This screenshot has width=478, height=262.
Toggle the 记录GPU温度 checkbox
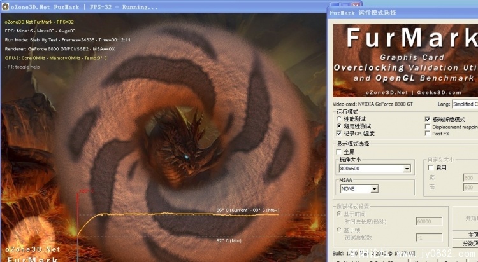(x=338, y=134)
